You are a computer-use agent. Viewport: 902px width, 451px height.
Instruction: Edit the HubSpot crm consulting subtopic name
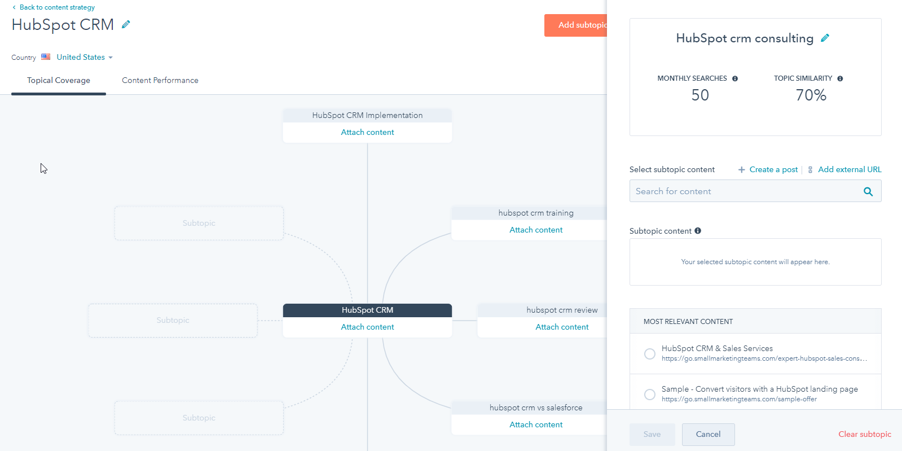click(x=825, y=38)
